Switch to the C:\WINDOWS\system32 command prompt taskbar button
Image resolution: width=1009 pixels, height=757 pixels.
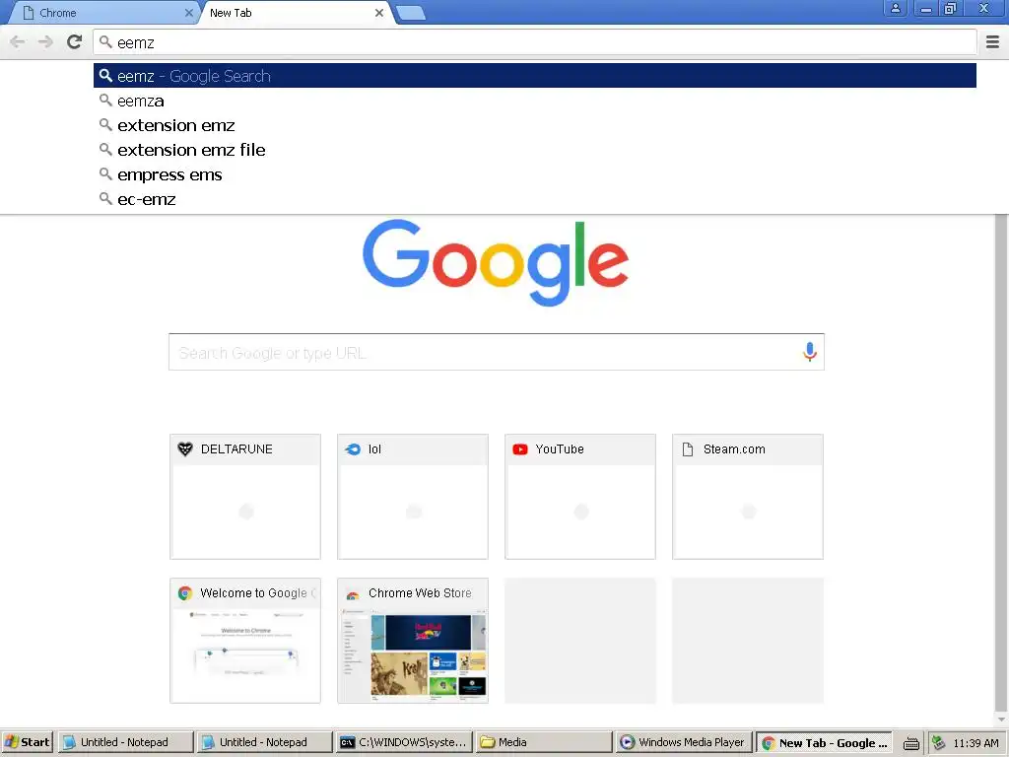coord(403,742)
